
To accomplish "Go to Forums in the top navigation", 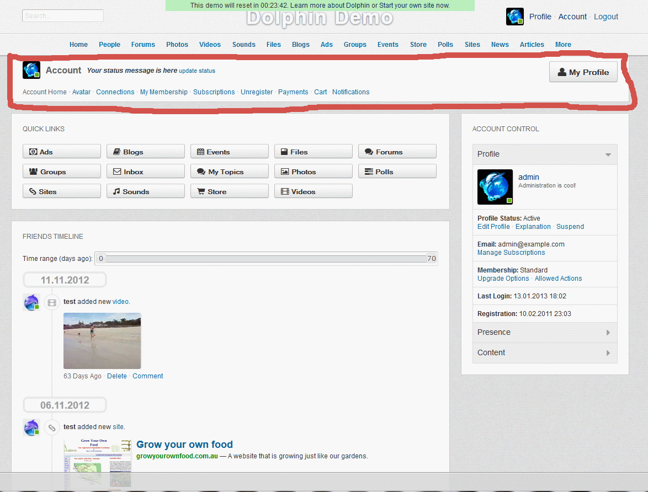I will [143, 45].
